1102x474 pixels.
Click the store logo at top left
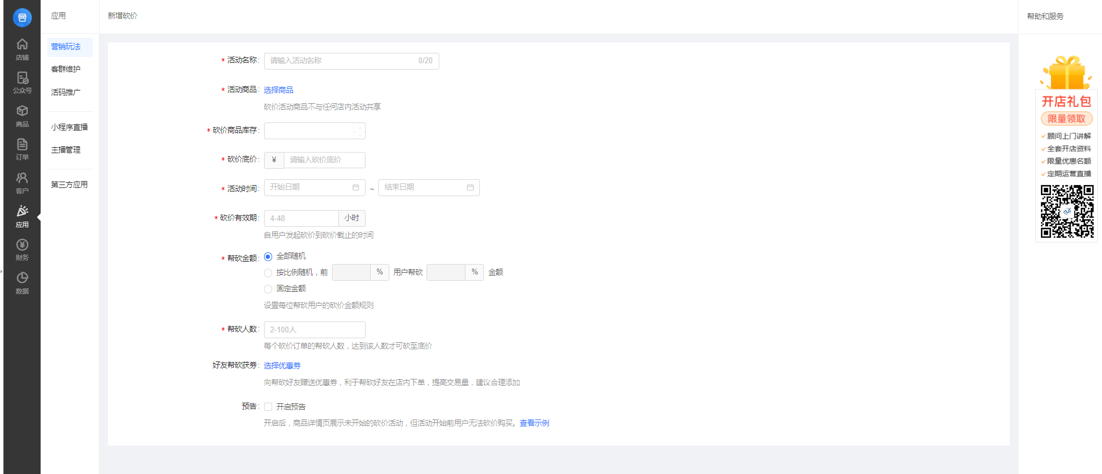pos(22,17)
